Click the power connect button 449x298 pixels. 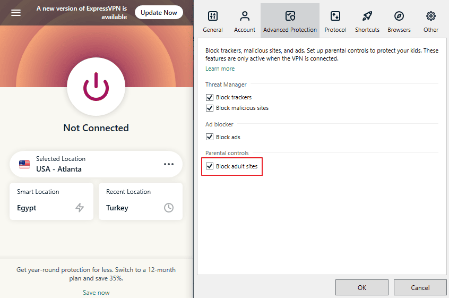[96, 87]
